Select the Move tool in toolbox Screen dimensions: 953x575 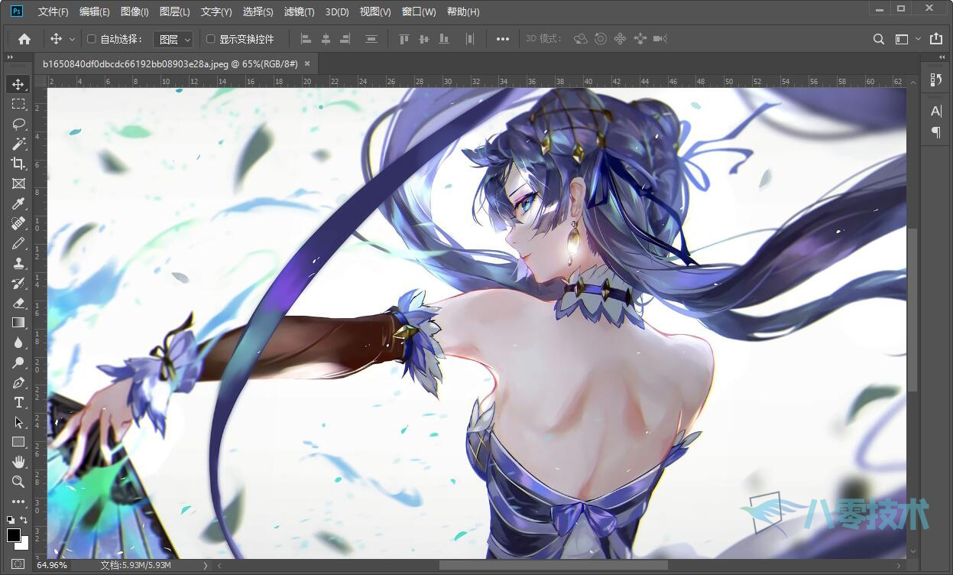18,84
